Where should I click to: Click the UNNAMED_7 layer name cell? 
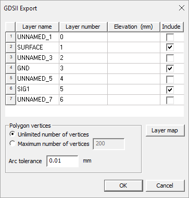[37, 100]
